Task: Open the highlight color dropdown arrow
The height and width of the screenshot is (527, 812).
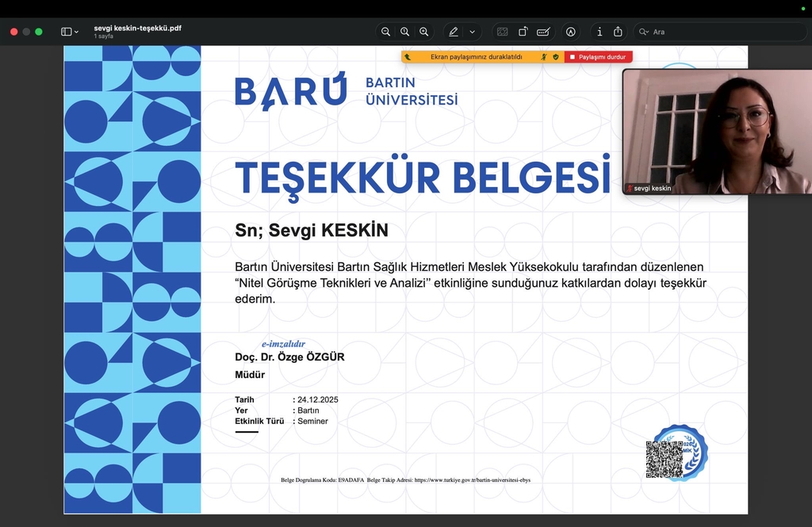Action: coord(473,32)
